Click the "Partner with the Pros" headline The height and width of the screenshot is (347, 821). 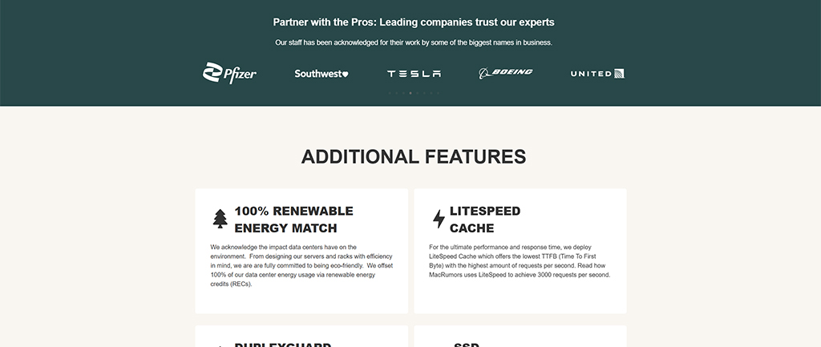413,22
